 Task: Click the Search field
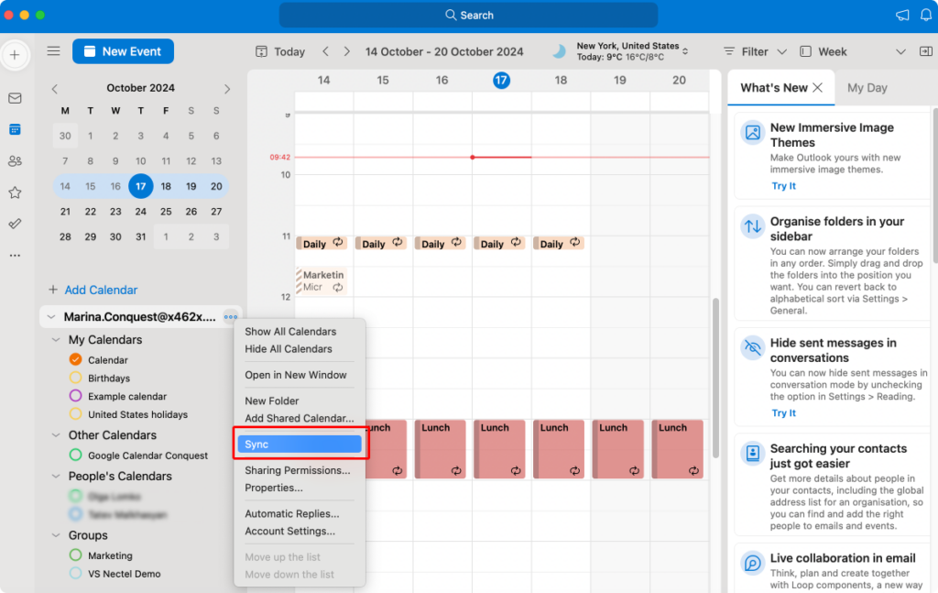coord(468,15)
